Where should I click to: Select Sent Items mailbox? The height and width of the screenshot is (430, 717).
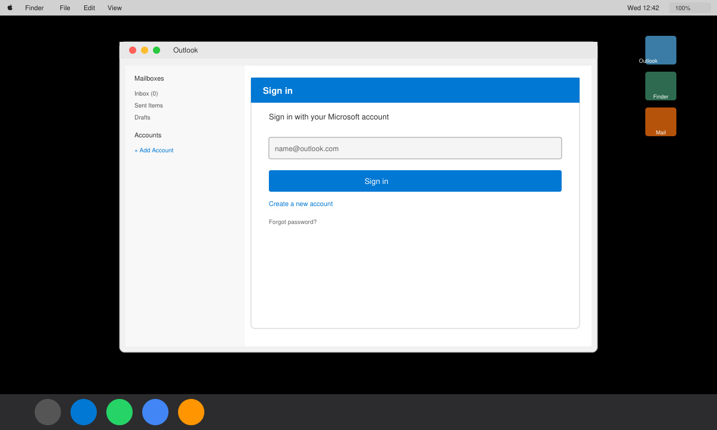click(149, 105)
